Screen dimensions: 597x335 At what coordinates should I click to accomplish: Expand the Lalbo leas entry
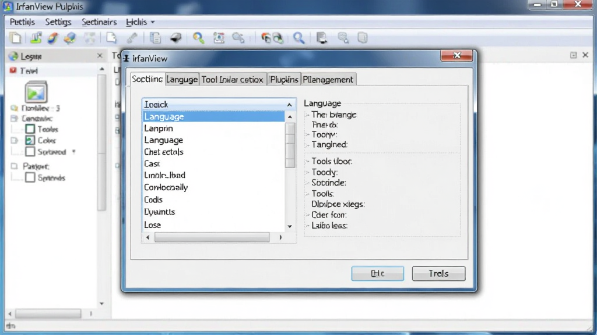coord(307,226)
